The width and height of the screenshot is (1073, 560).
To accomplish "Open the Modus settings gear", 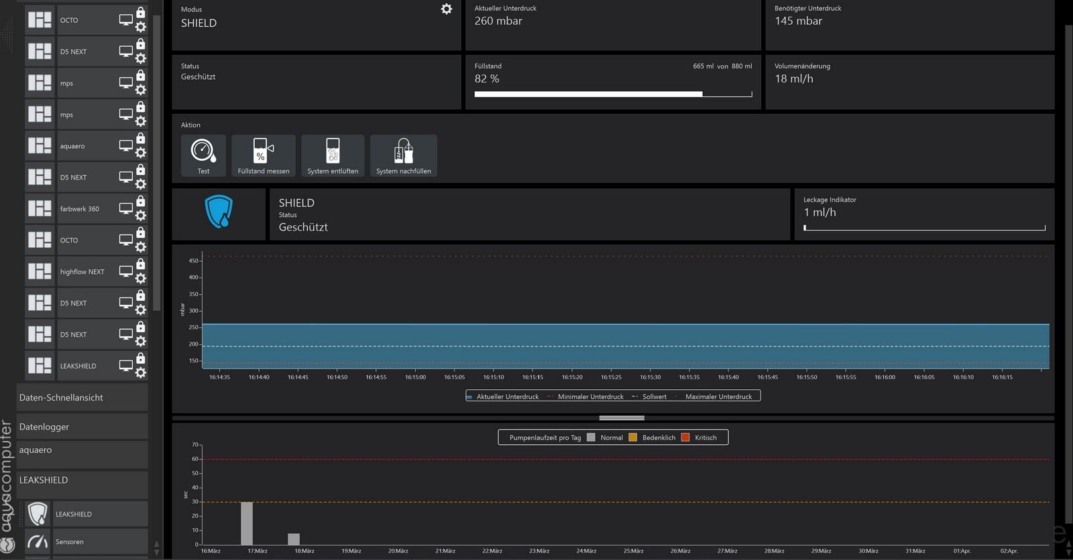I will point(447,9).
